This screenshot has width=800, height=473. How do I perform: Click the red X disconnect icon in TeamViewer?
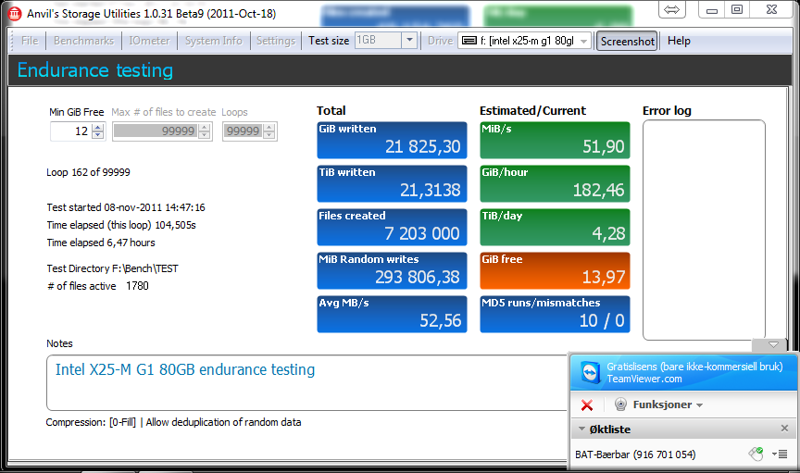(x=587, y=405)
